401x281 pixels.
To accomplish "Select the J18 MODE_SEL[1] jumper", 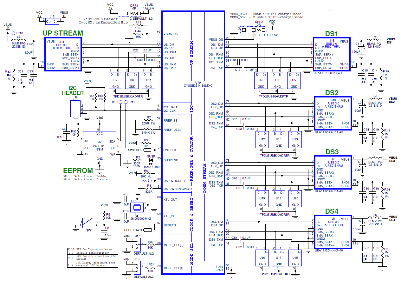I will point(137,268).
